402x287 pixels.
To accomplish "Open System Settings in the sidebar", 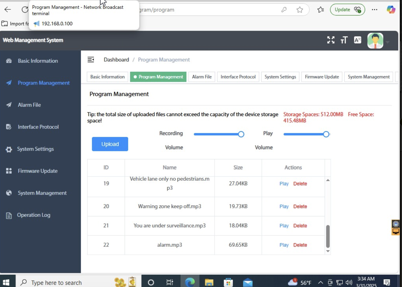I will click(40, 149).
